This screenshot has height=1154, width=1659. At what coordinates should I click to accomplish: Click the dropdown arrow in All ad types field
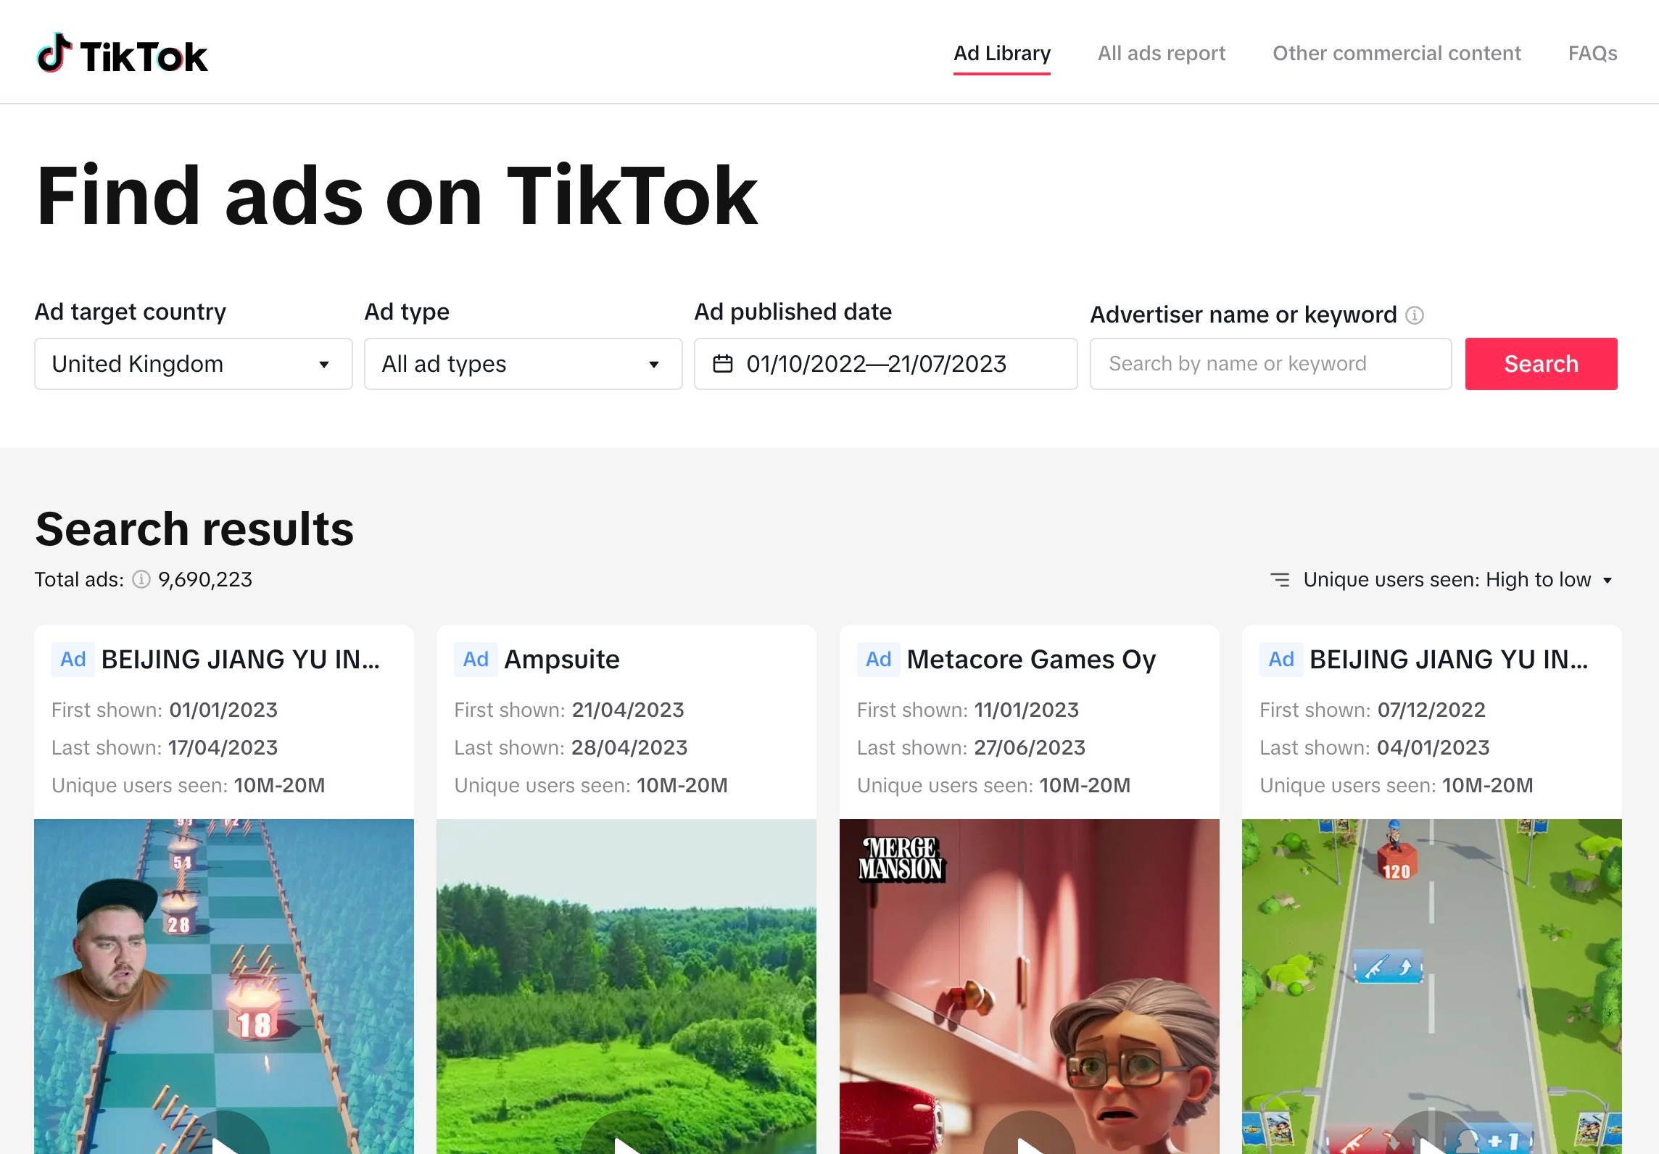tap(654, 364)
